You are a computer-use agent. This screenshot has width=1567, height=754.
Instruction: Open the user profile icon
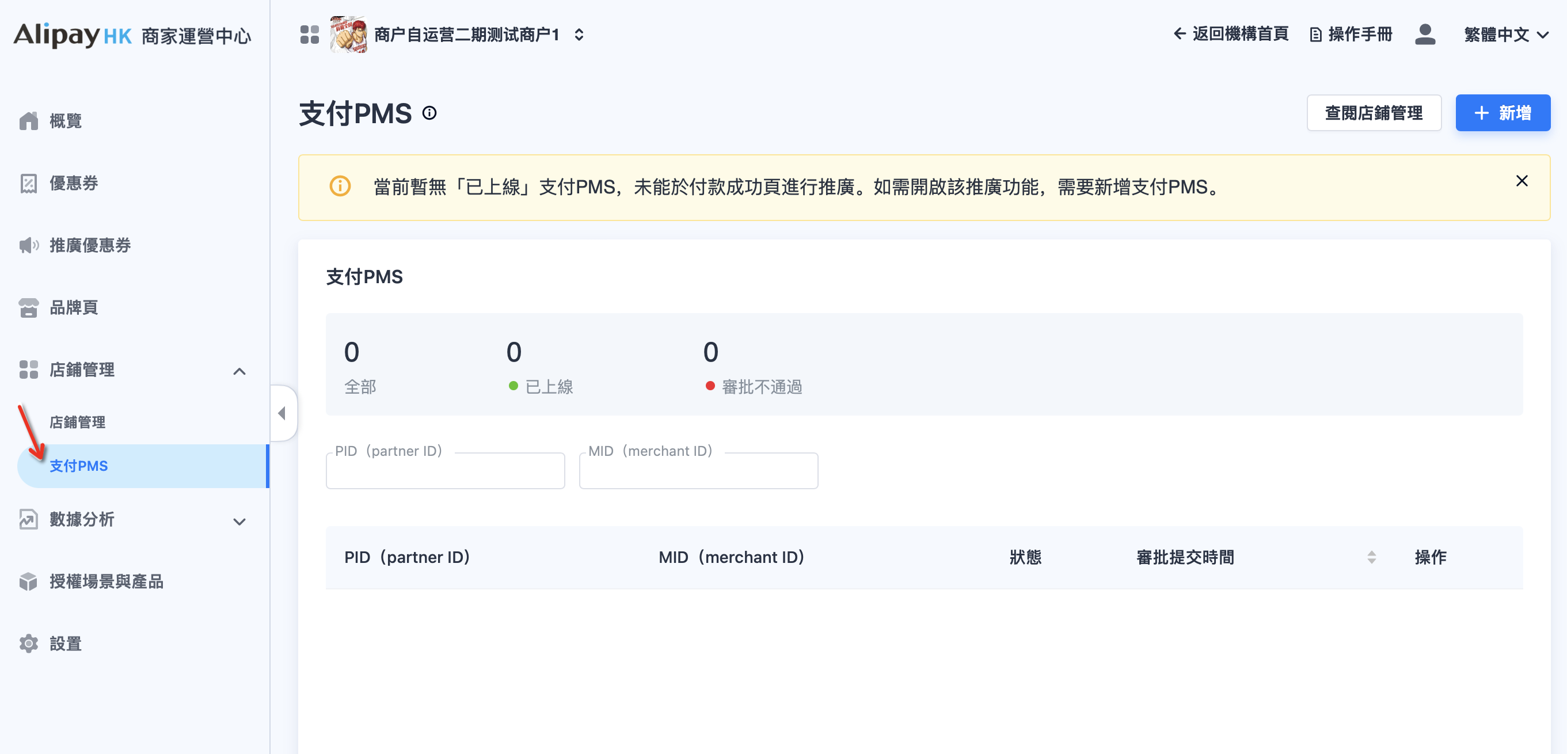coord(1425,34)
